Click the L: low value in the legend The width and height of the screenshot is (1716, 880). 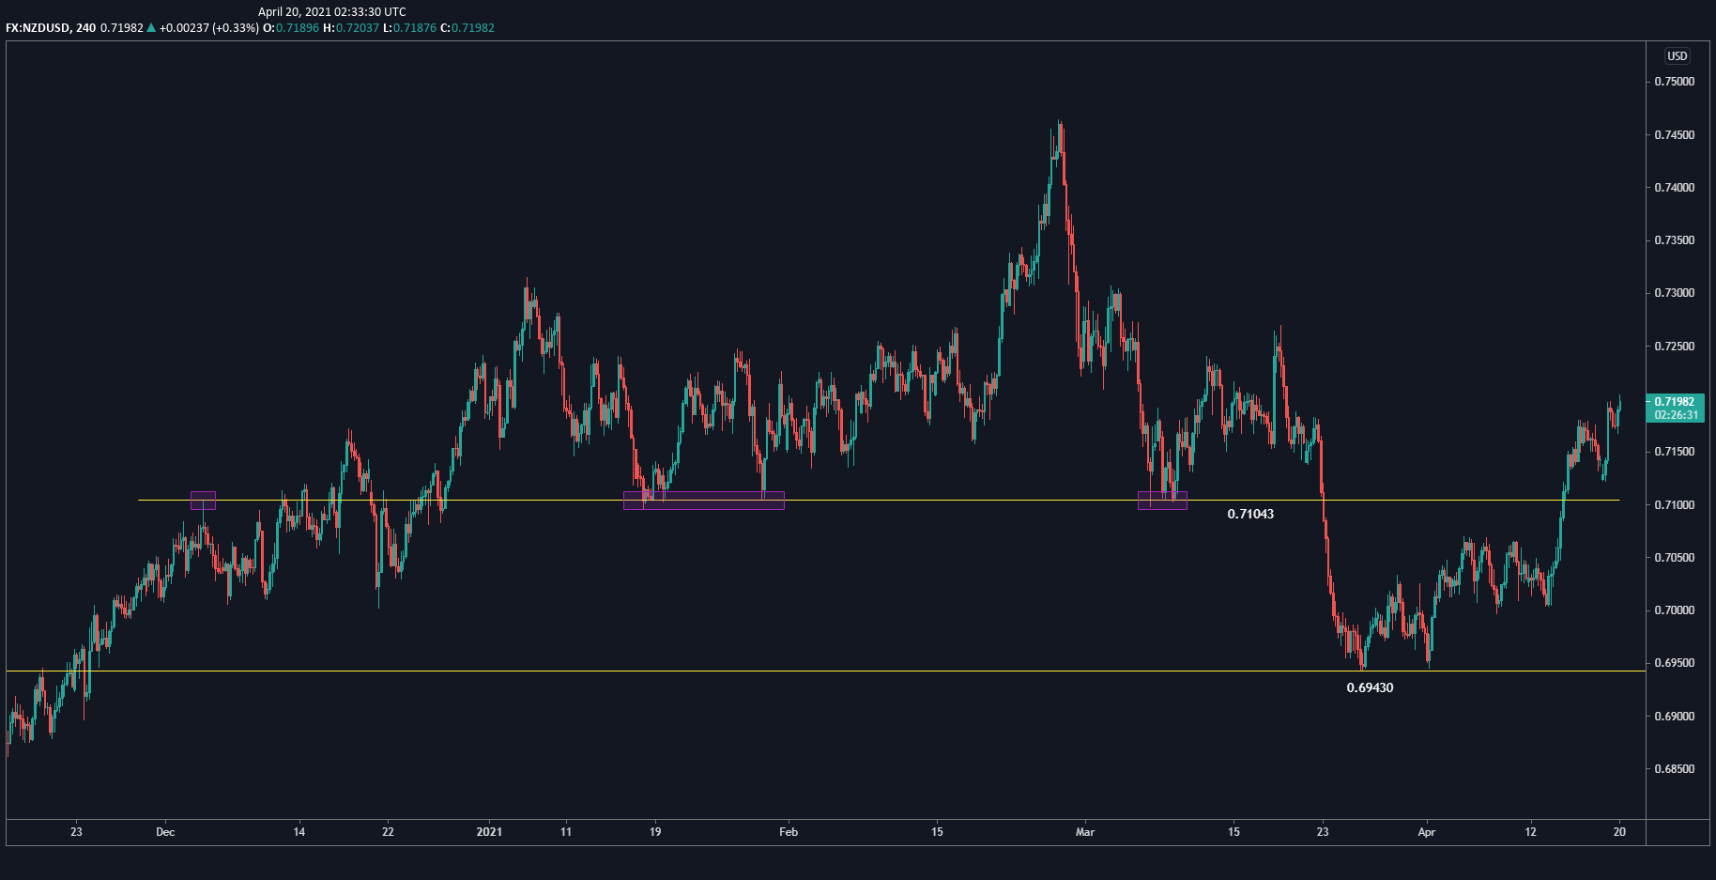point(416,28)
